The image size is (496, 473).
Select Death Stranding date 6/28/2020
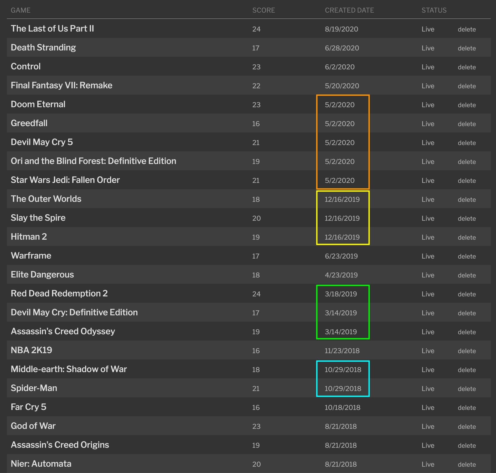point(342,48)
